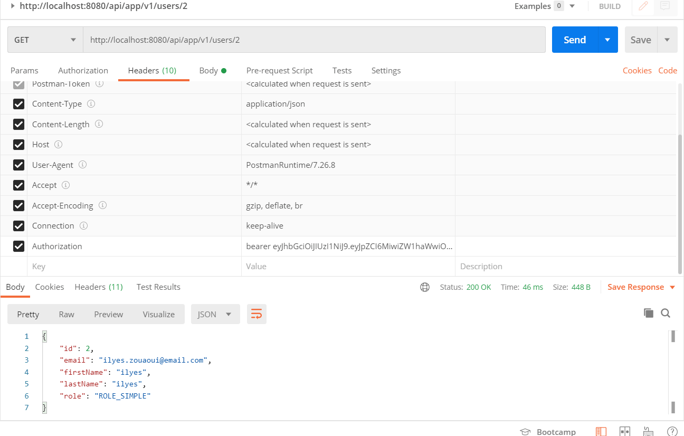Open the Send button dropdown arrow
The height and width of the screenshot is (436, 684).
point(607,40)
